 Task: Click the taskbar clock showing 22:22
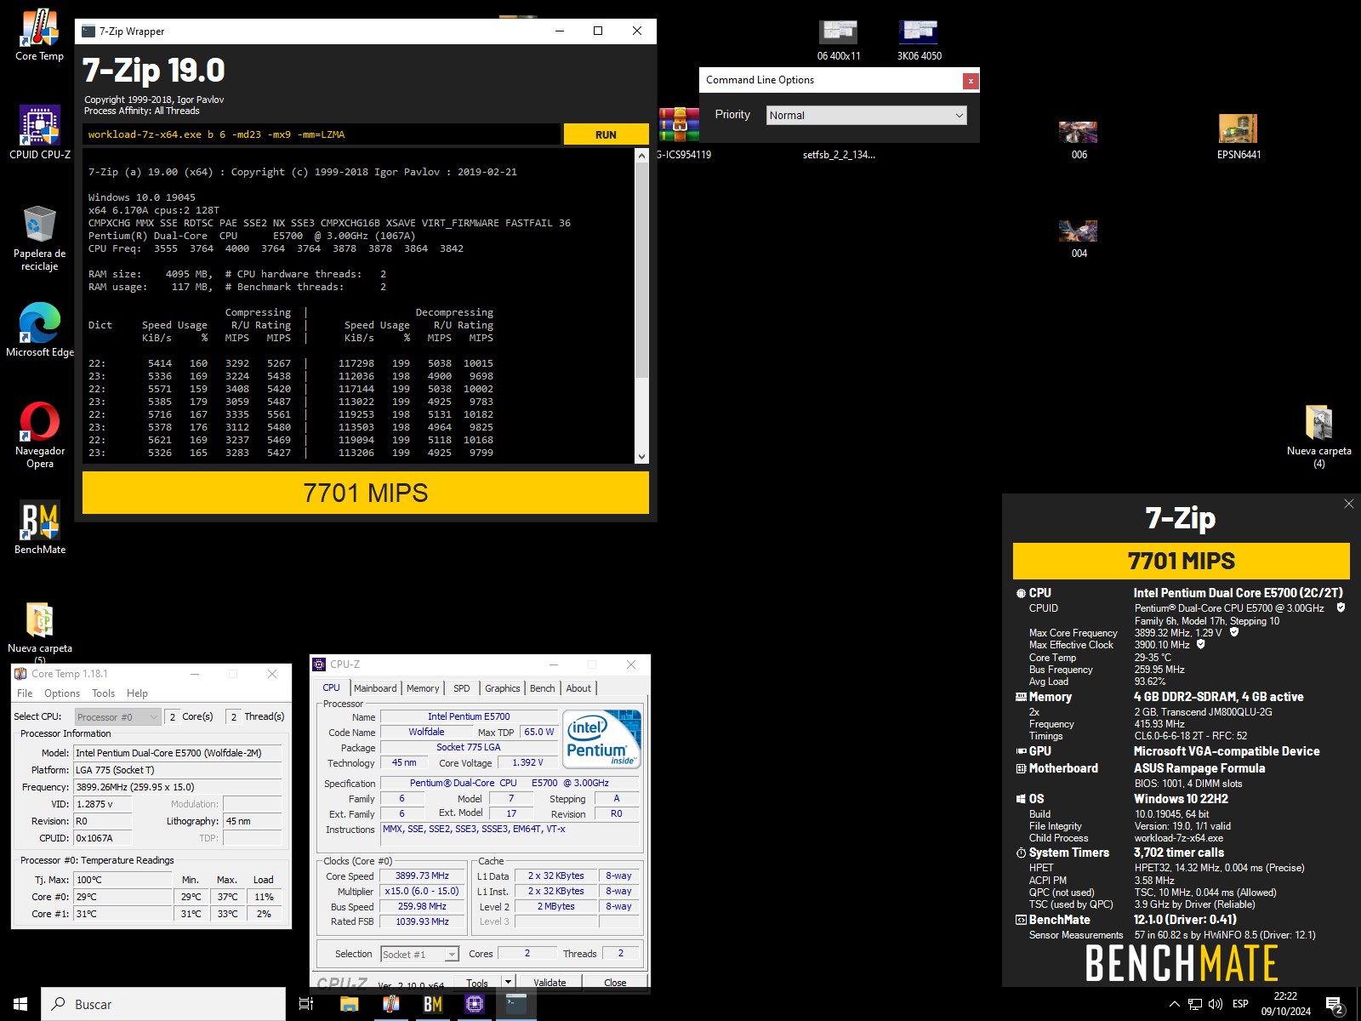pos(1285,1004)
